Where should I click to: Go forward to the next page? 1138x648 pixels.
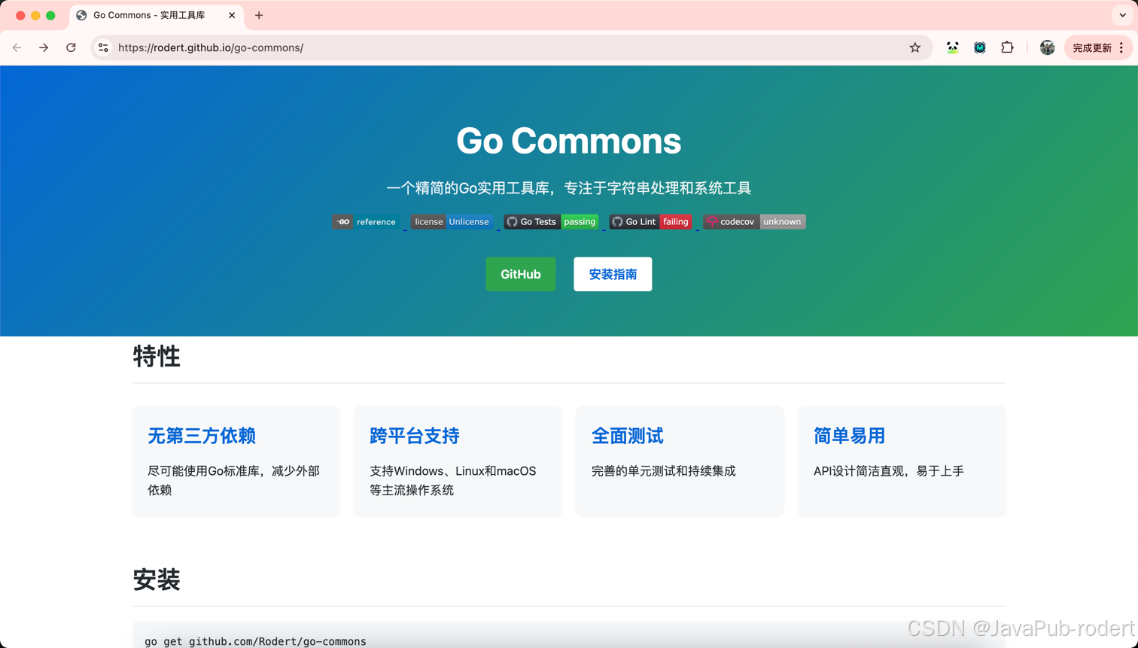(44, 47)
